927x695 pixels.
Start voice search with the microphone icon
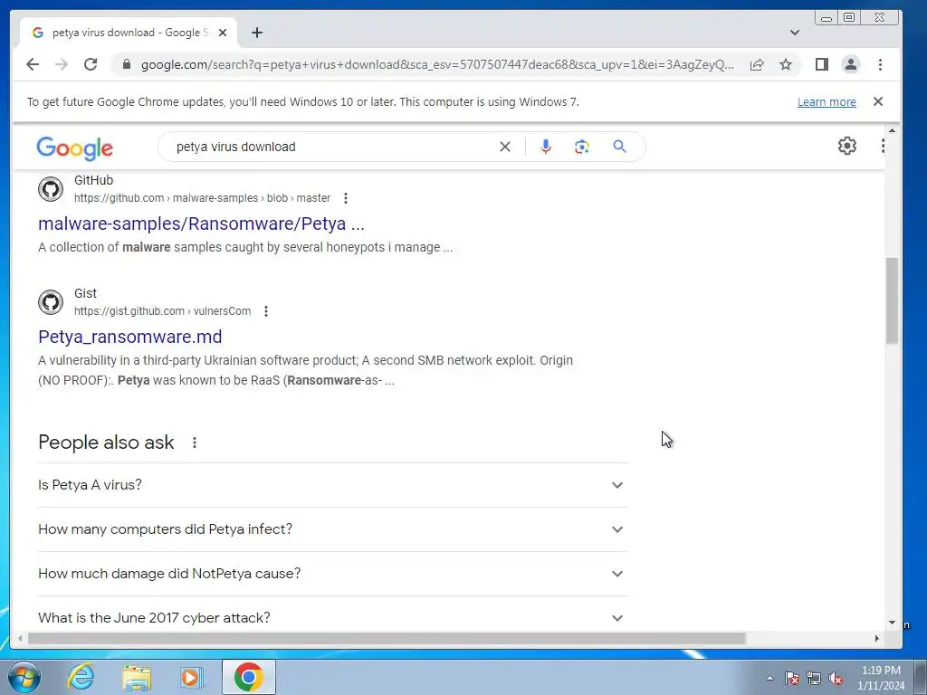pos(546,147)
